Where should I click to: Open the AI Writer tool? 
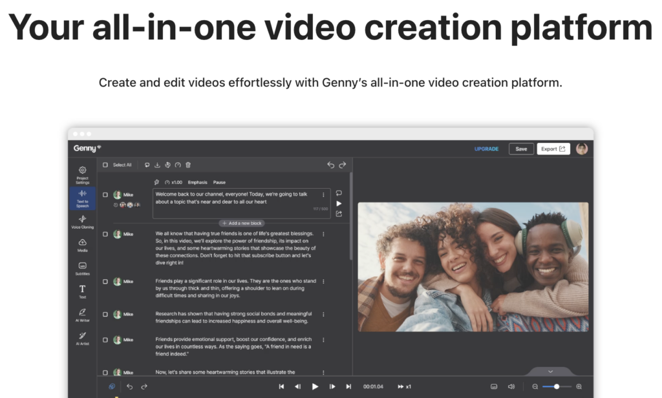[82, 314]
